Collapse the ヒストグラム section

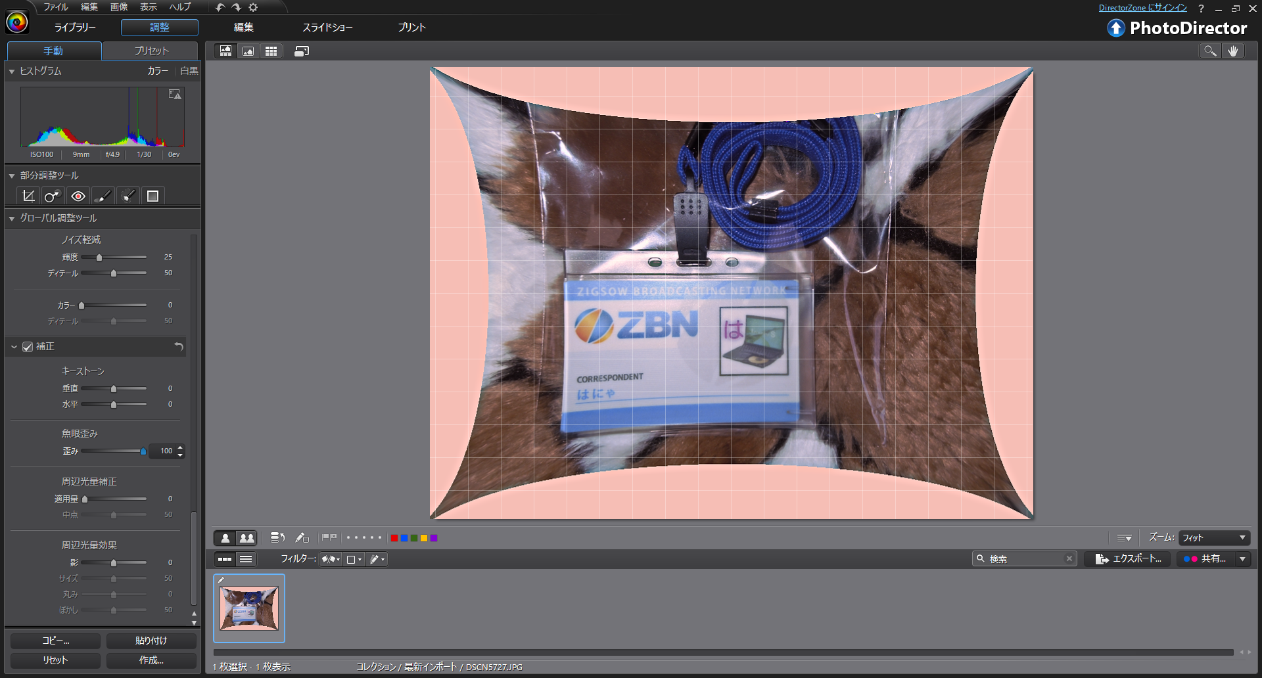coord(12,71)
